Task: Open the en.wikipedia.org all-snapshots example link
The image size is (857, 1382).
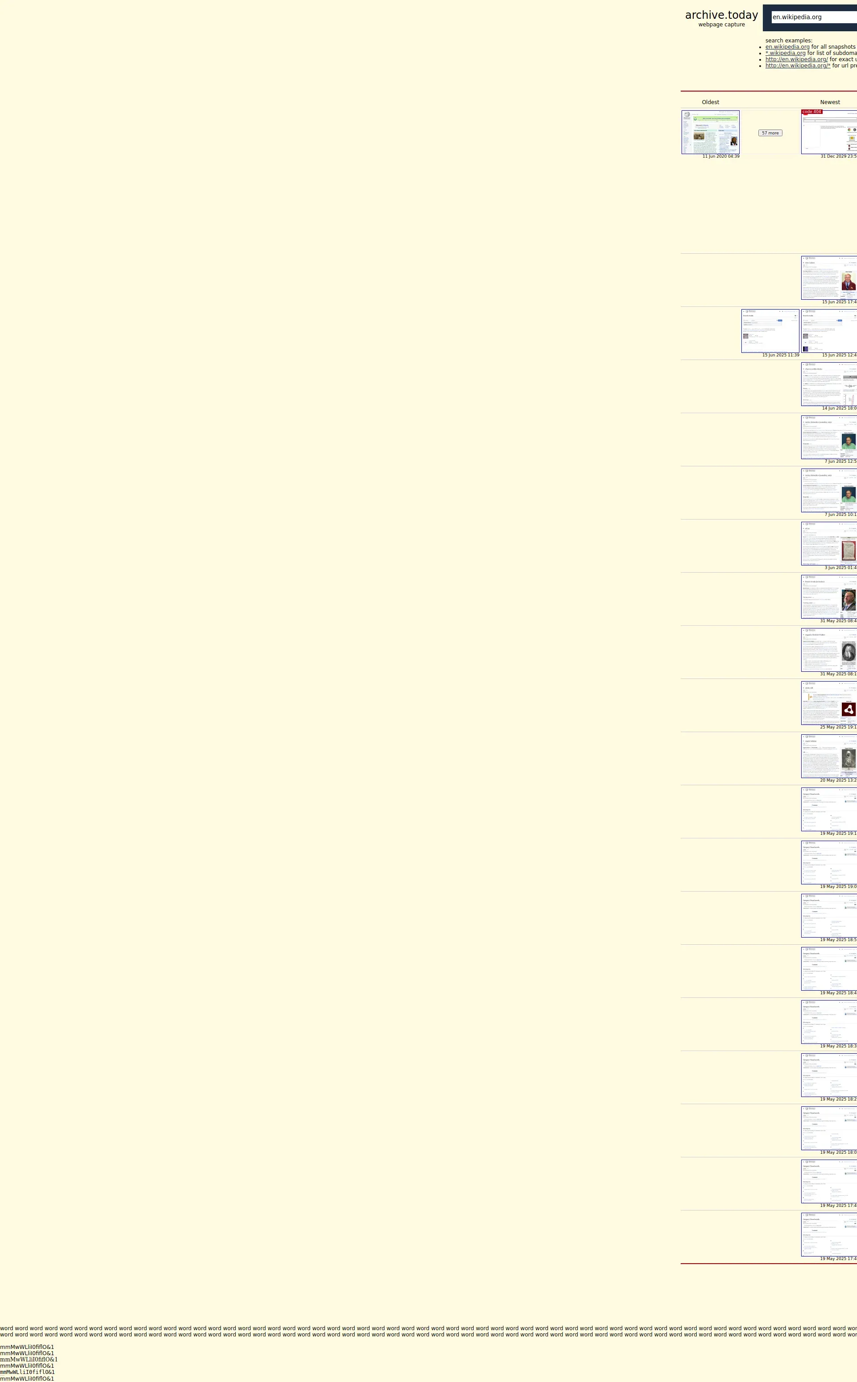Action: (787, 47)
